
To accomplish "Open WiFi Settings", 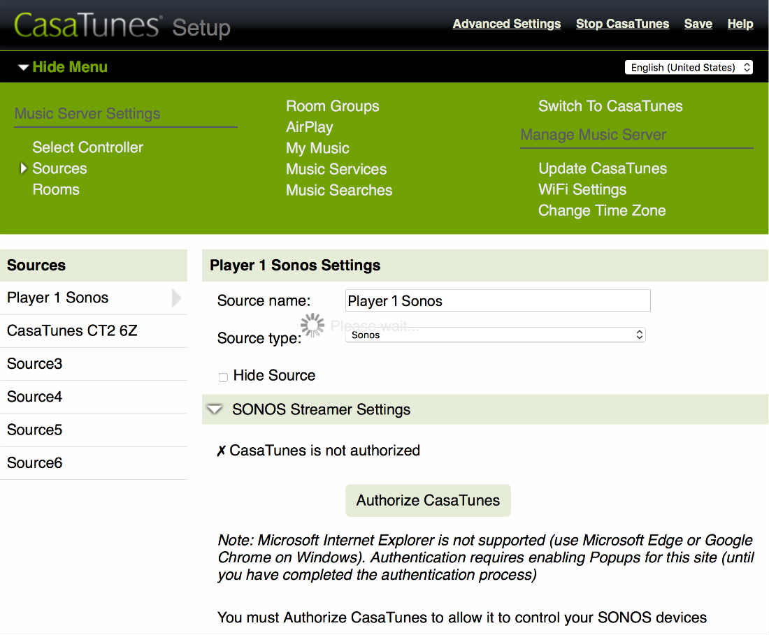I will click(x=582, y=189).
